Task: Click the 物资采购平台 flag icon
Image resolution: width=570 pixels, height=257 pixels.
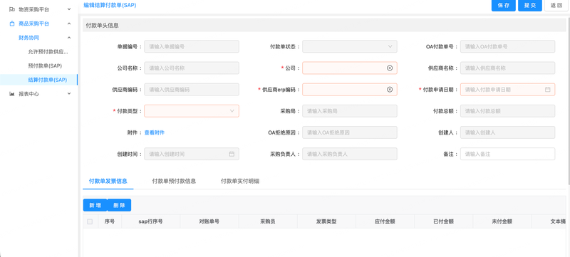Action: click(x=12, y=9)
